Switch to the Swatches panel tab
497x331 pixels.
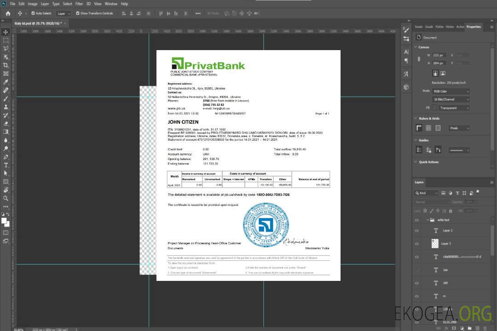point(419,27)
